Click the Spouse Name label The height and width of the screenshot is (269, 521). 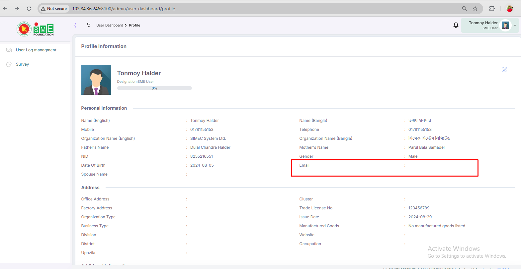[x=94, y=174]
